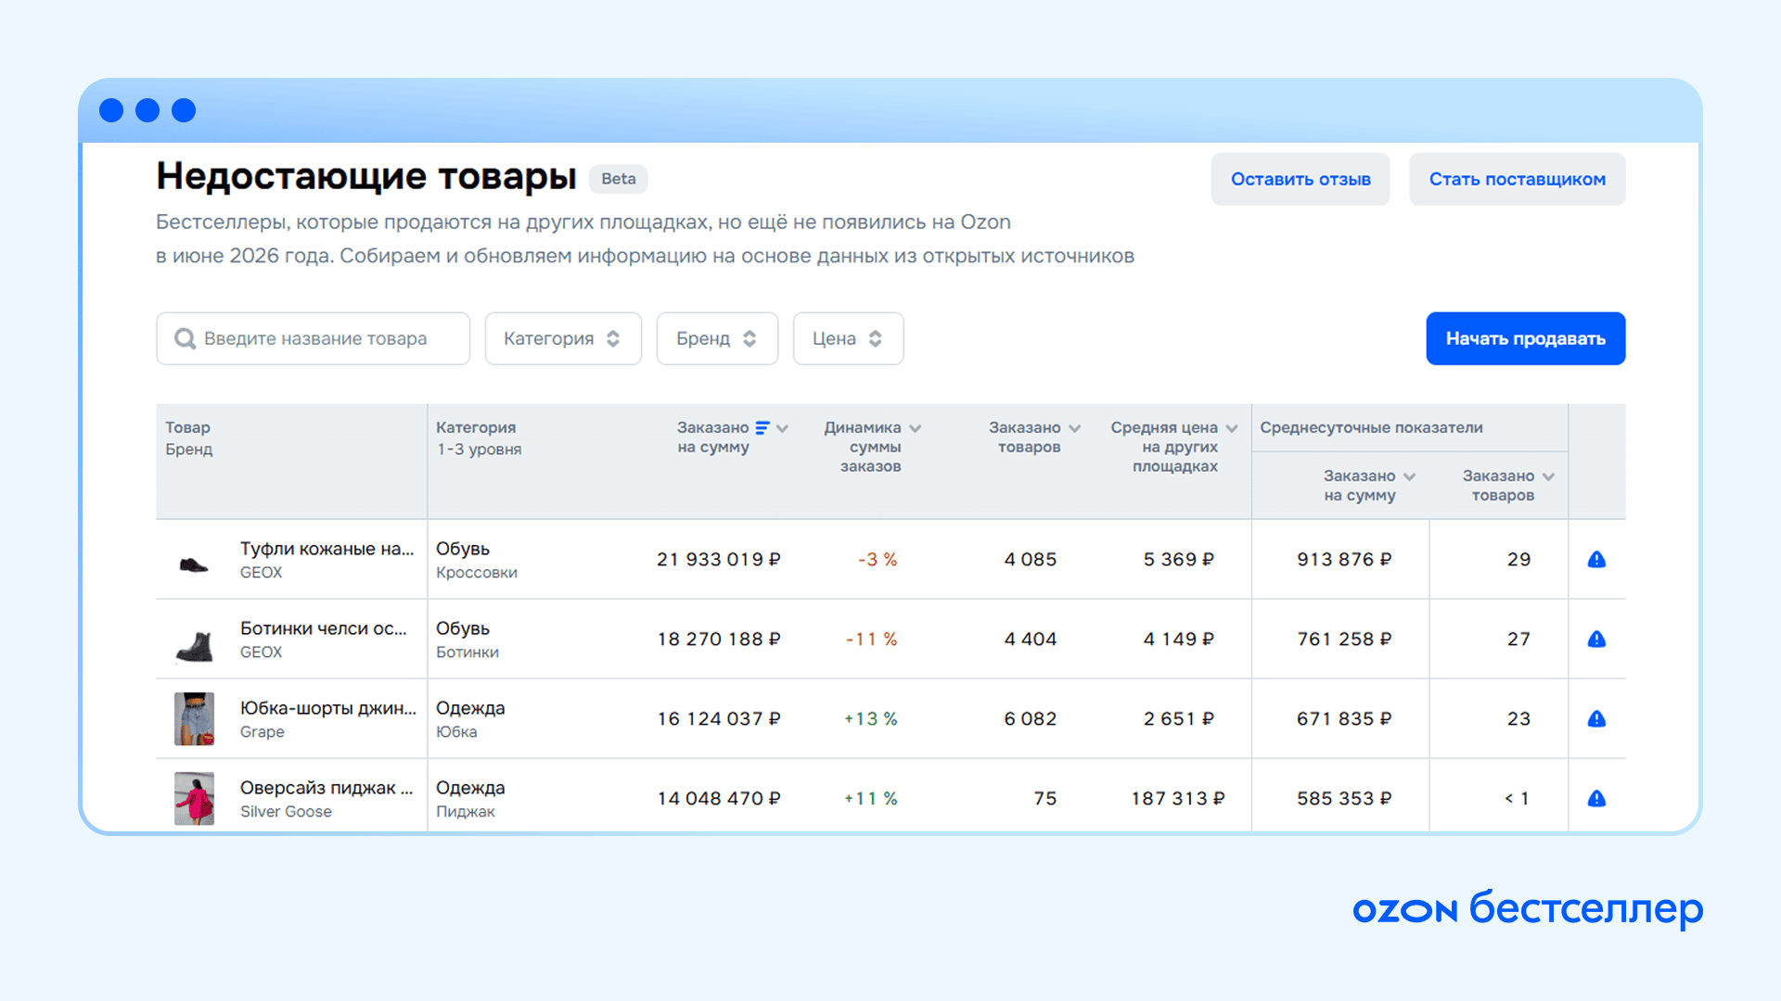Open the Цена filter dropdown
This screenshot has height=1001, width=1781.
point(848,338)
